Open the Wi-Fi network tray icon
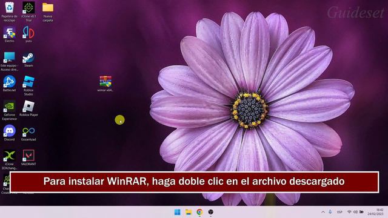Image resolution: width=388 pixels, height=218 pixels. 349,212
